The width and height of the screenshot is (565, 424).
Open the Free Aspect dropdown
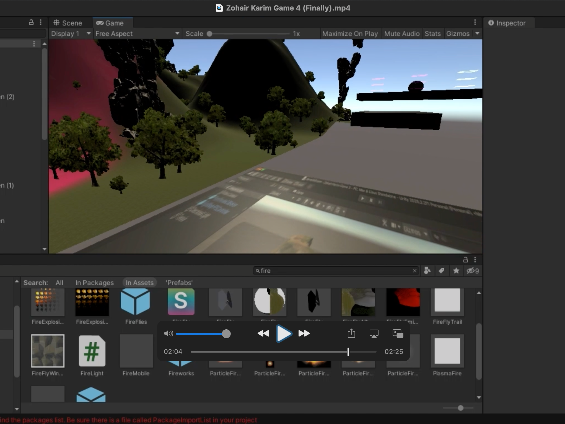coord(137,34)
